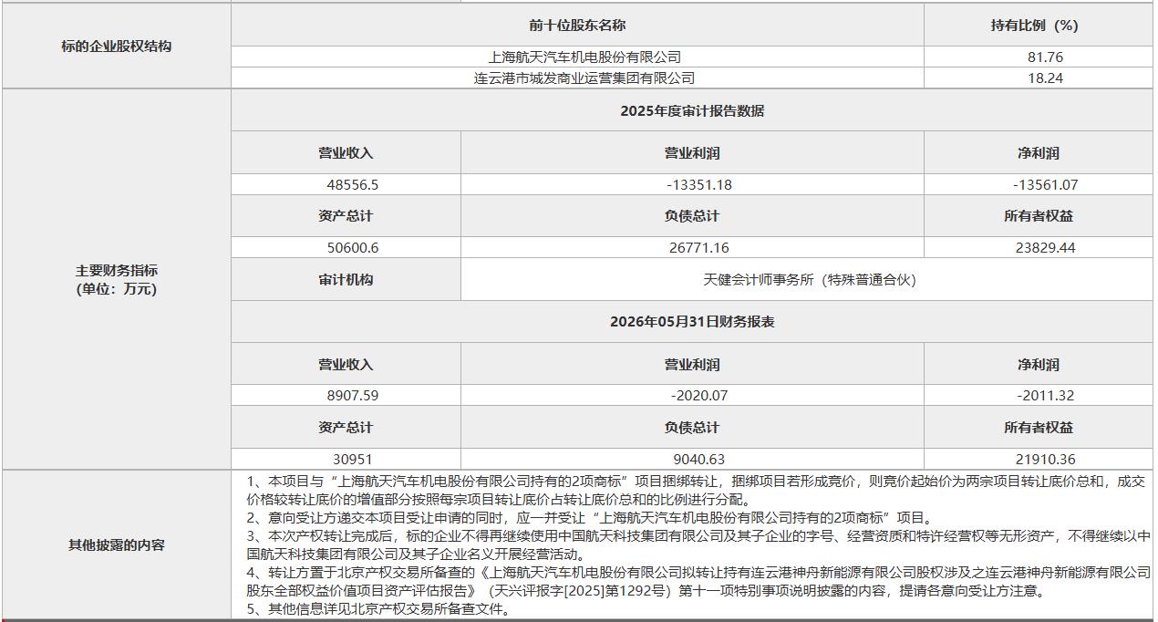Select the 18.24 holding percentage
Screen dimensions: 1158x622
click(x=1045, y=78)
